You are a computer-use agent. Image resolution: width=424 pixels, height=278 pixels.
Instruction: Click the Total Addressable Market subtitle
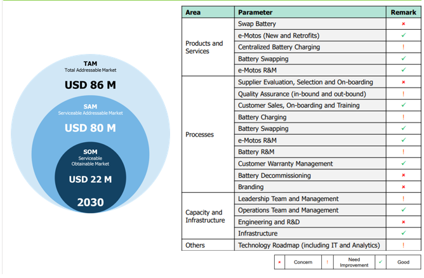tap(90, 70)
